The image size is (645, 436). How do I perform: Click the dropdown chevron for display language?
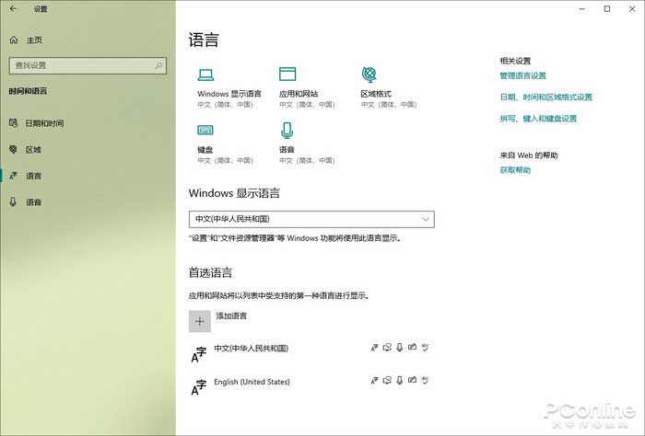(x=425, y=219)
